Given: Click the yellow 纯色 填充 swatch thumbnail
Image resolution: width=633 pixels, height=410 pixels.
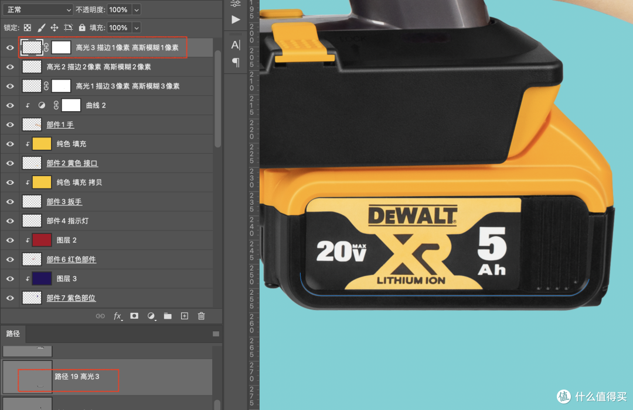Looking at the screenshot, I should coord(42,144).
